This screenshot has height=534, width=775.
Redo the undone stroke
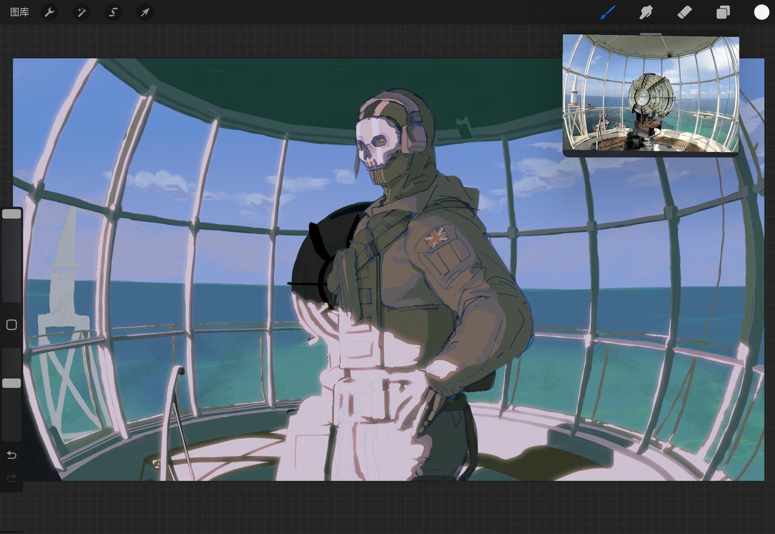tap(11, 478)
